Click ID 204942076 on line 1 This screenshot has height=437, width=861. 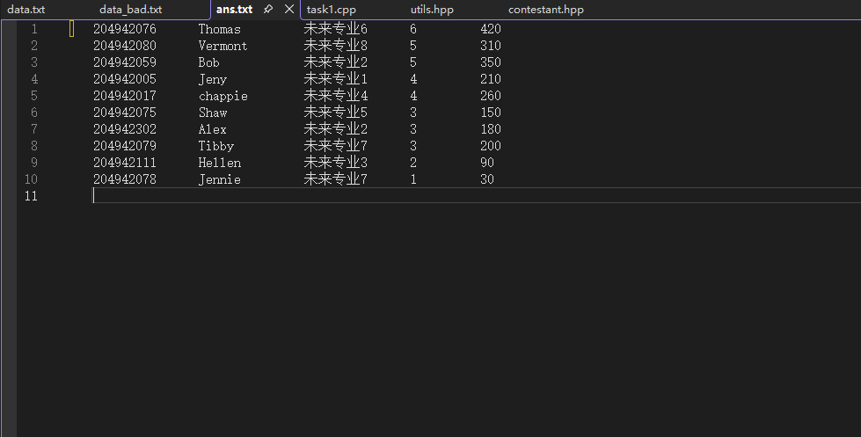click(125, 28)
